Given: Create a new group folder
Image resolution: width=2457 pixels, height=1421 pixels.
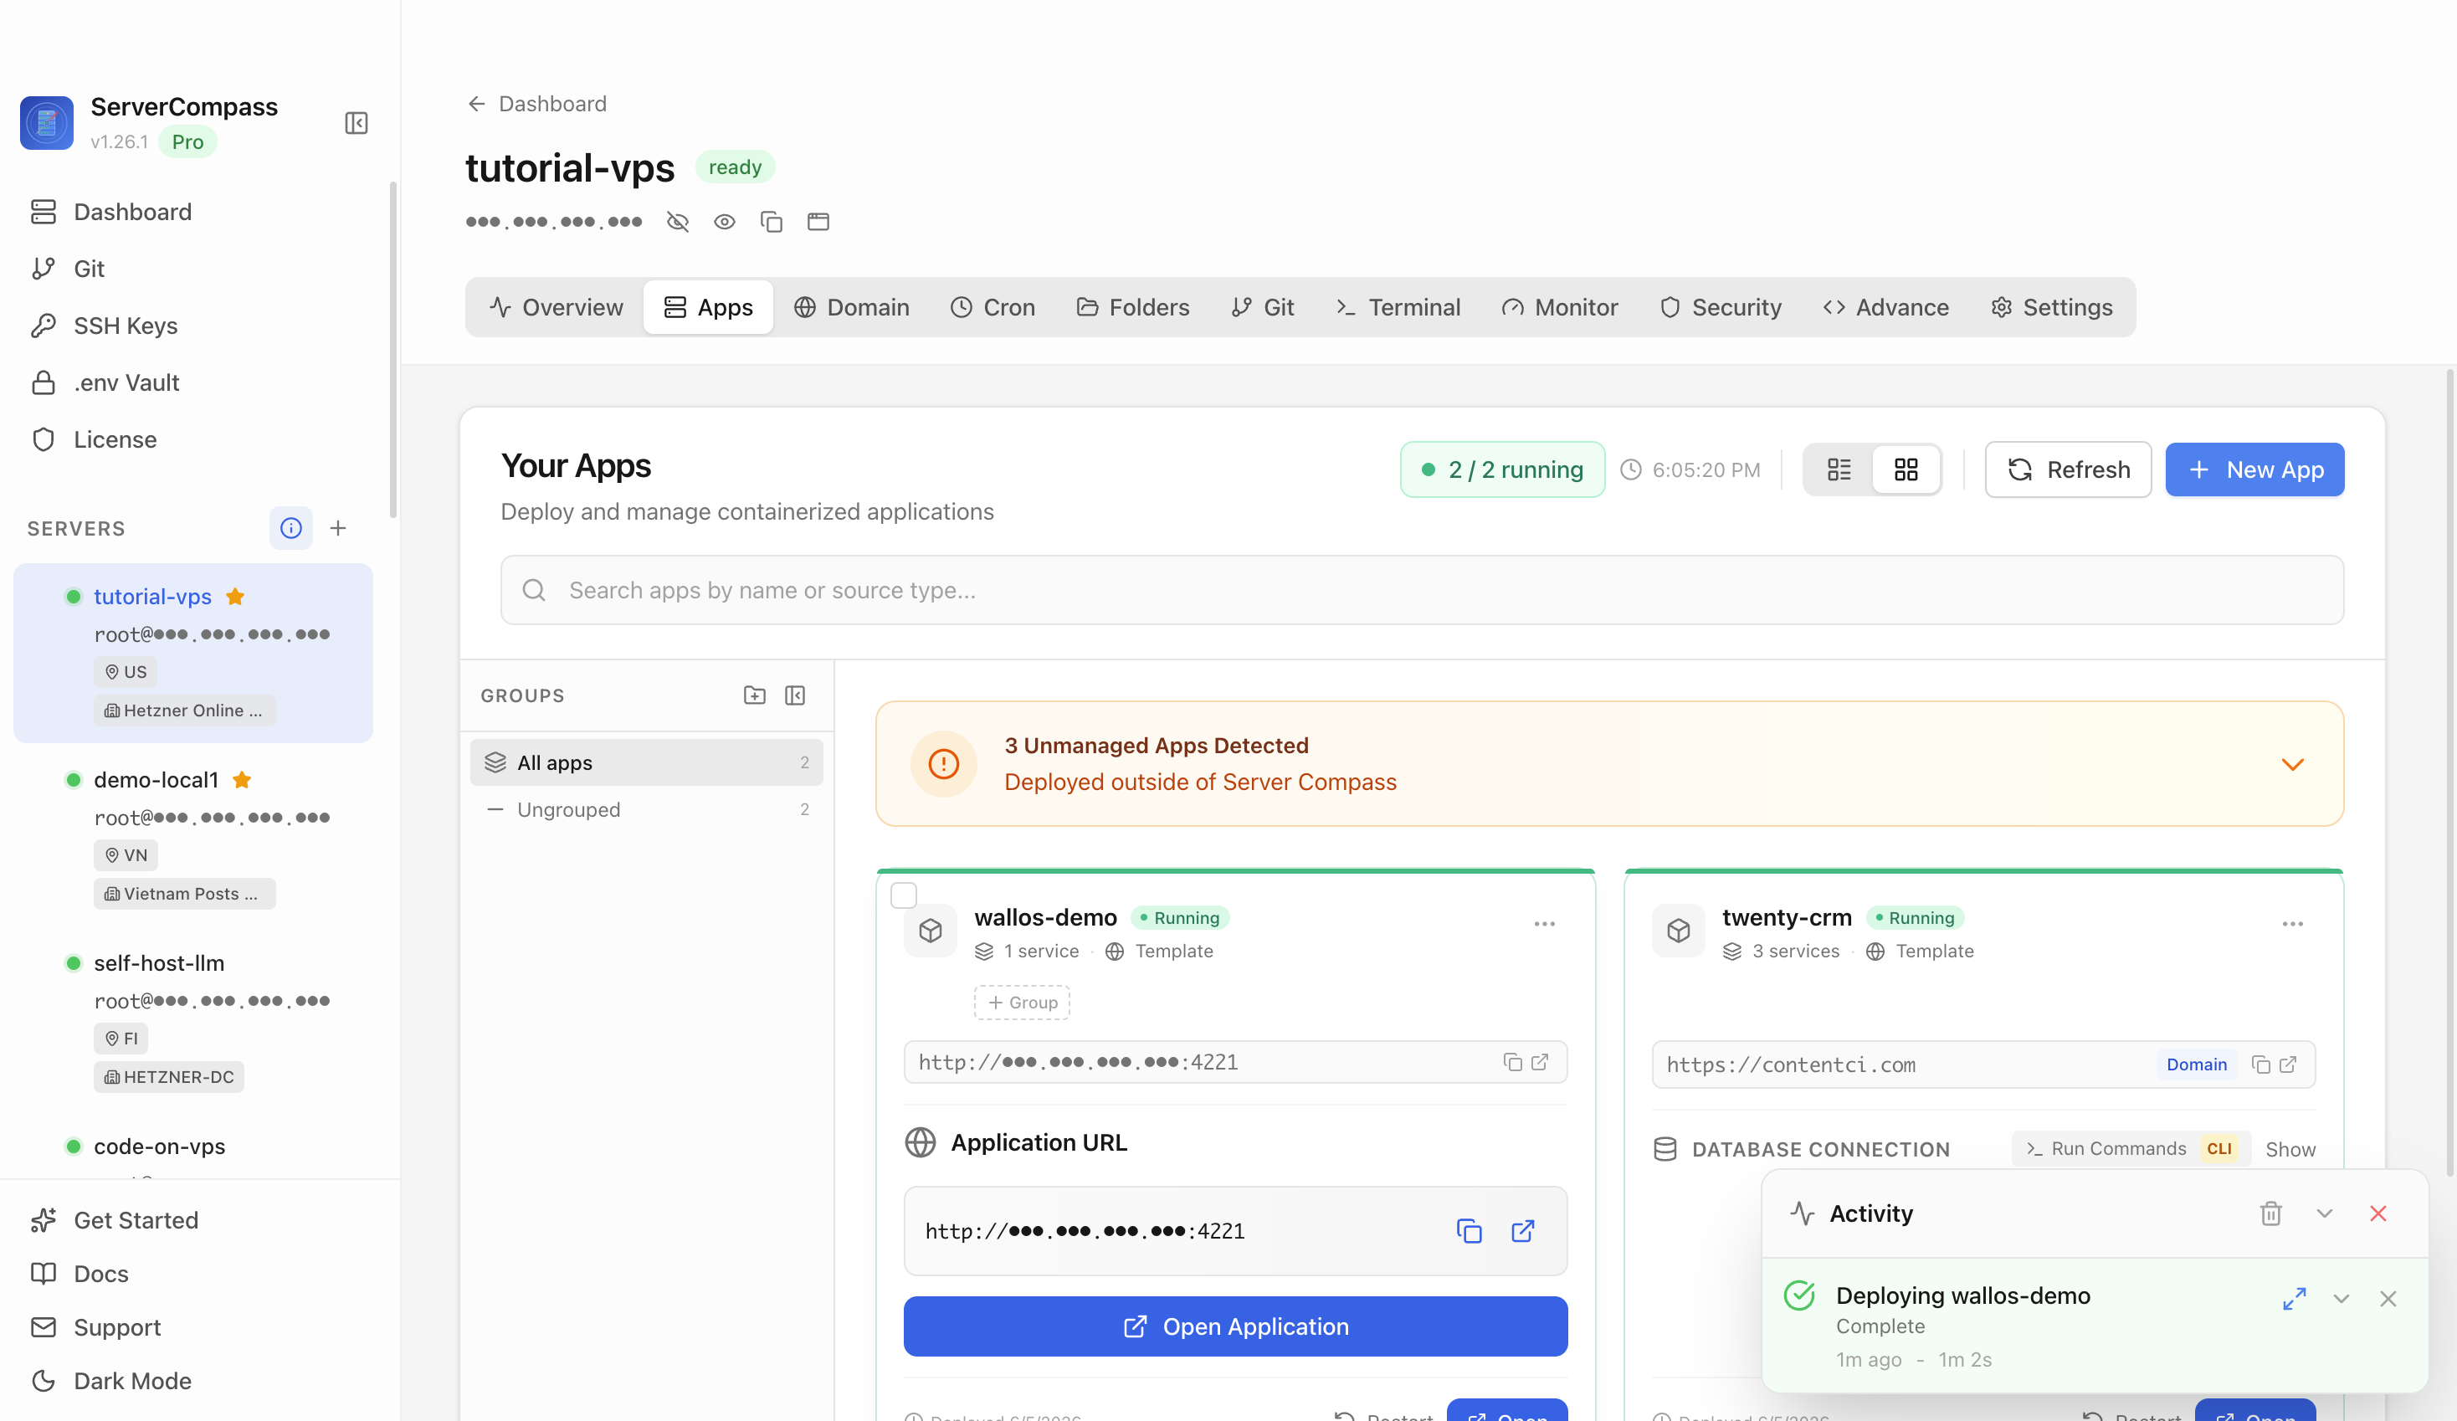Looking at the screenshot, I should click(x=754, y=695).
